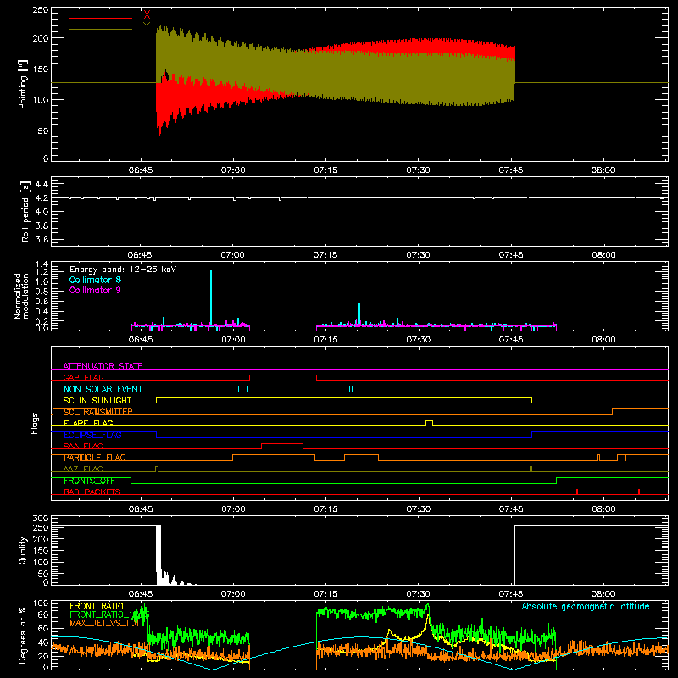Select the SC_IN_SUNLIGHT flag label

(x=97, y=400)
